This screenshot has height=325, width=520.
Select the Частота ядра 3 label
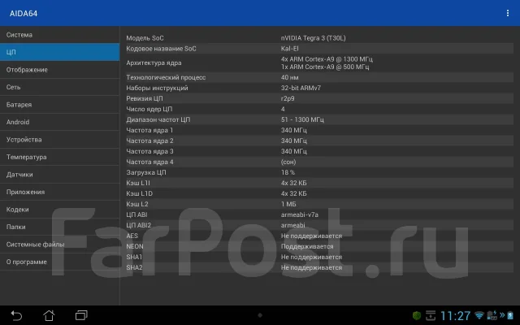coord(149,152)
